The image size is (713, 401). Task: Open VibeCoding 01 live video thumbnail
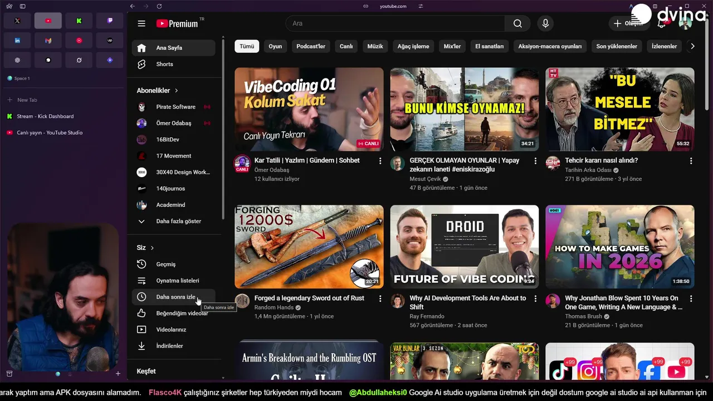point(309,109)
